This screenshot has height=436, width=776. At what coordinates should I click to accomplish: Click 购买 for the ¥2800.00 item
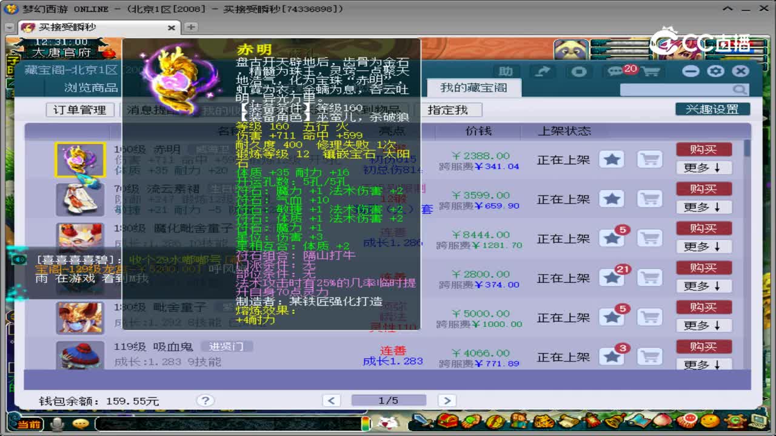pos(703,267)
